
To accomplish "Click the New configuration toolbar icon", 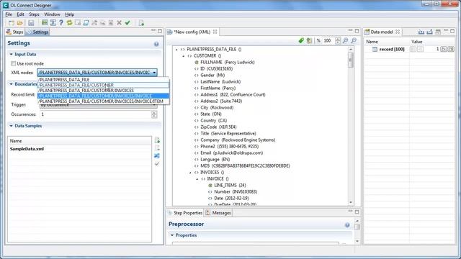I will click(12, 23).
